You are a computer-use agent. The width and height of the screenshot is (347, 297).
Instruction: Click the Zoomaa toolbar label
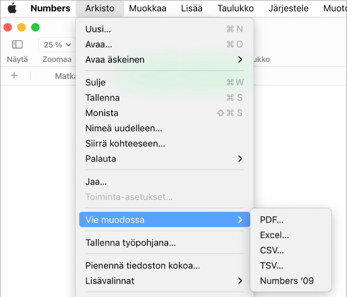57,59
